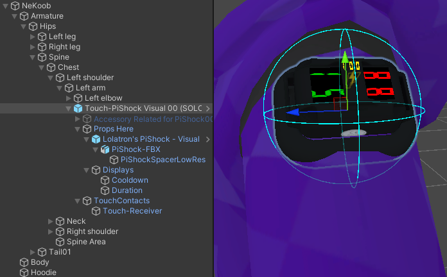Click the blue prefab icon of Touch-PiShock Visual 00
Screen dimensions: 447x277
point(78,108)
